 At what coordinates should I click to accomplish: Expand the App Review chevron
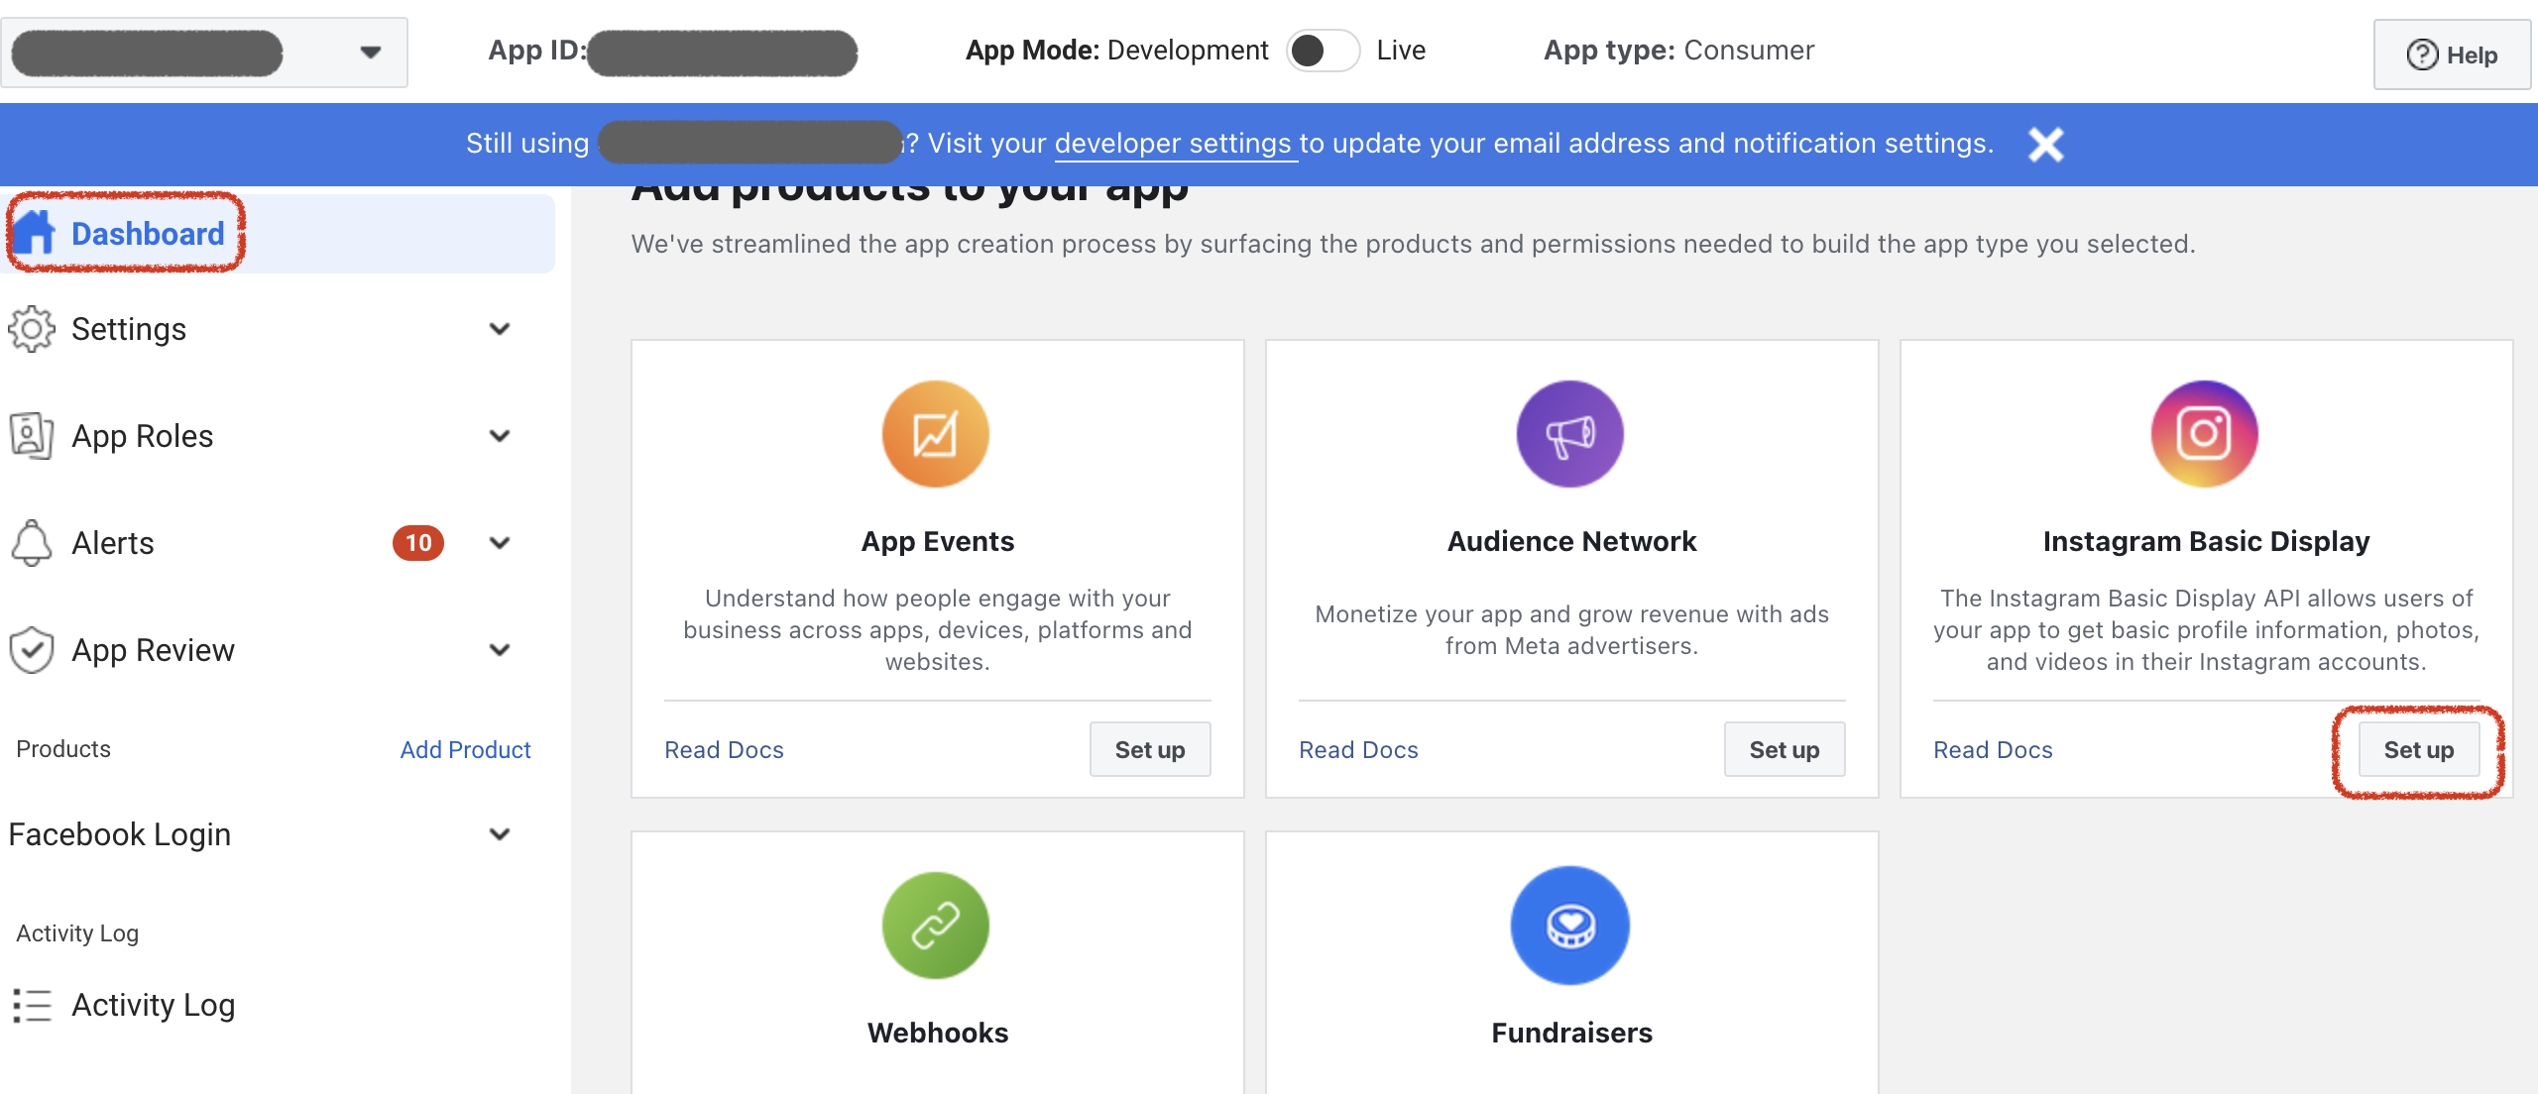[501, 650]
